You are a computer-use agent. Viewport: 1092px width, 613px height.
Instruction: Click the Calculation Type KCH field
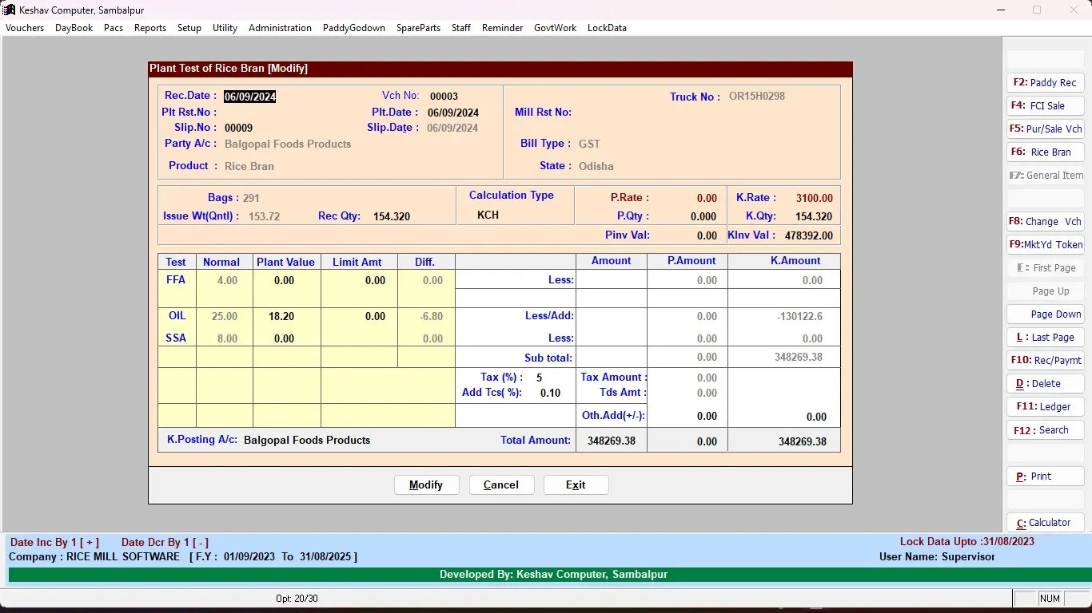point(488,215)
